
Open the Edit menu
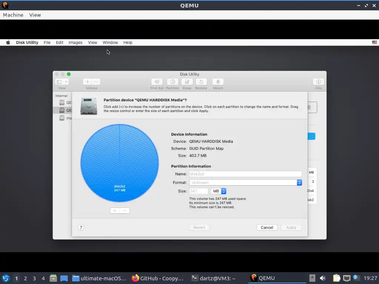60,43
